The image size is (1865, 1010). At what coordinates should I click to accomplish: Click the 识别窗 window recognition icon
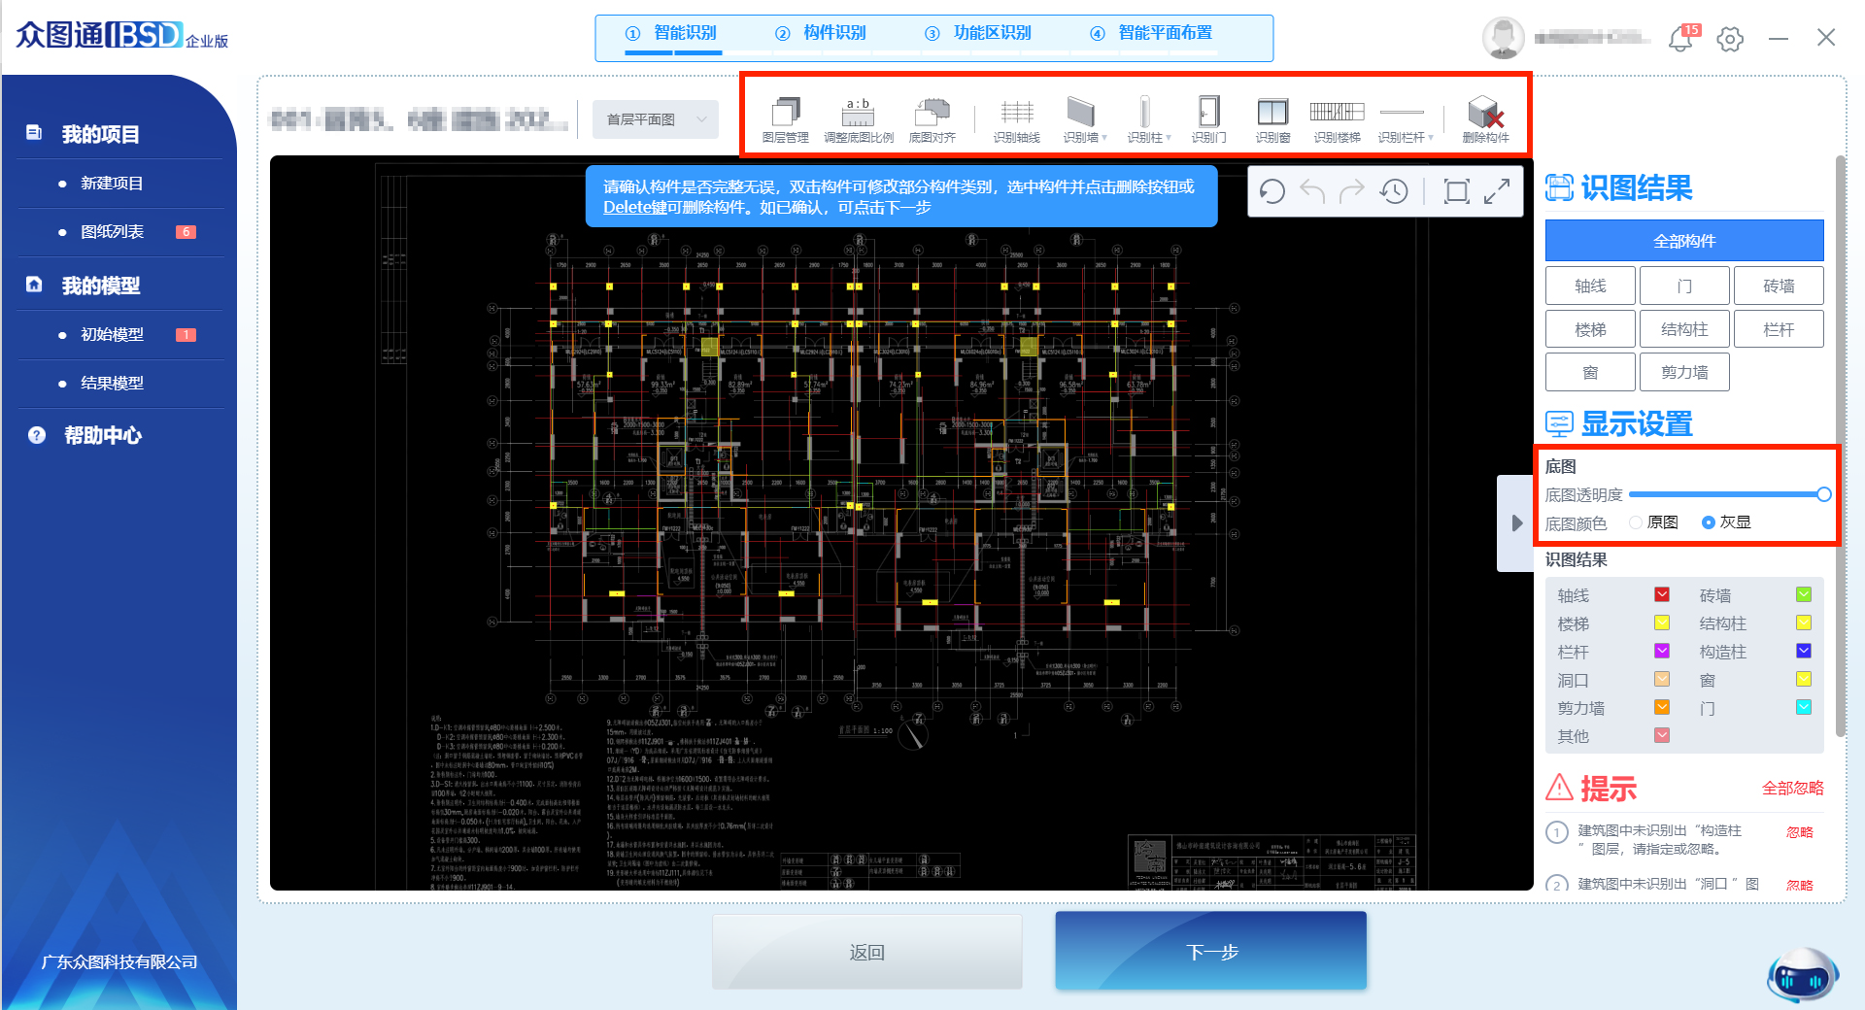[1272, 119]
